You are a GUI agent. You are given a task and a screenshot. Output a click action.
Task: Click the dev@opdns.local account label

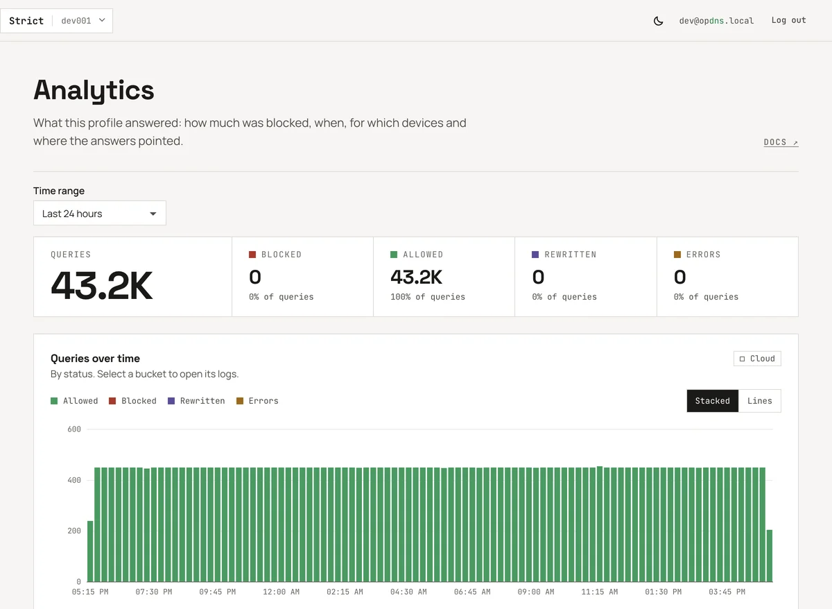716,21
